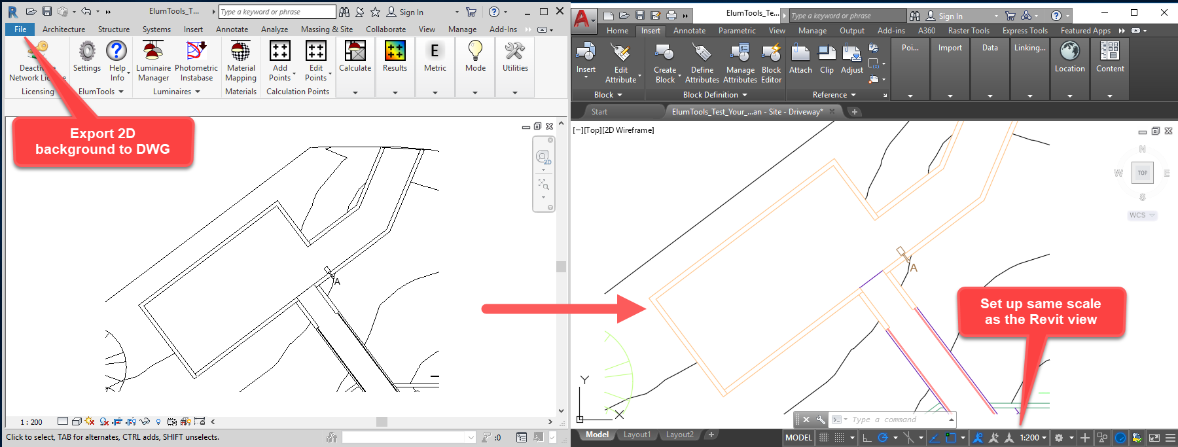The image size is (1178, 447).
Task: Click Add Points calculation tool
Action: (x=280, y=61)
